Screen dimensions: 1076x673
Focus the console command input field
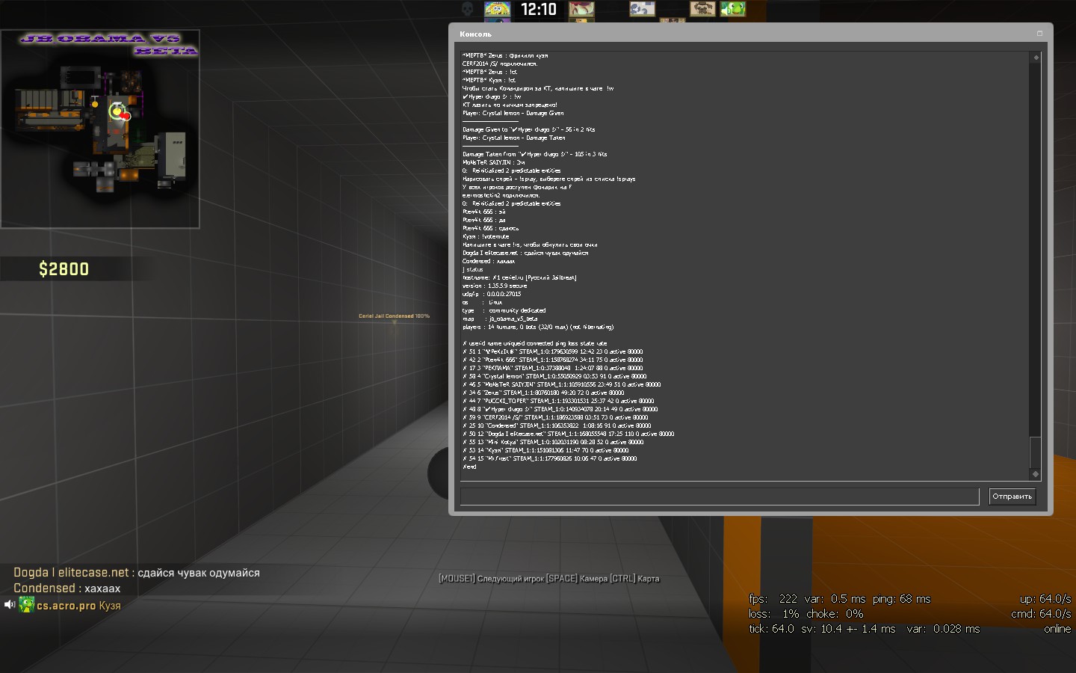tap(719, 497)
